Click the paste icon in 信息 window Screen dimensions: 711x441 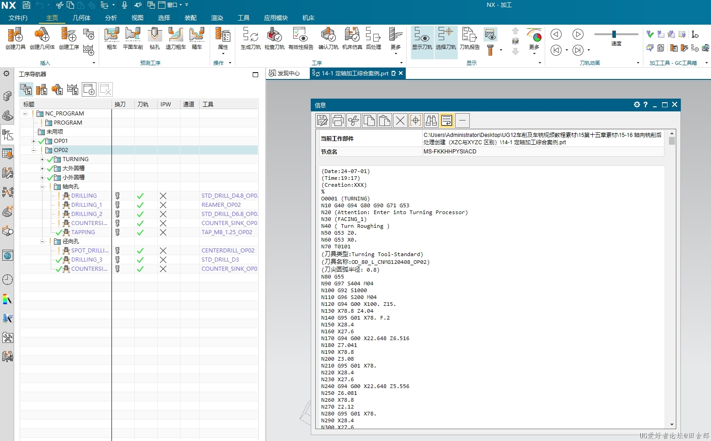385,121
